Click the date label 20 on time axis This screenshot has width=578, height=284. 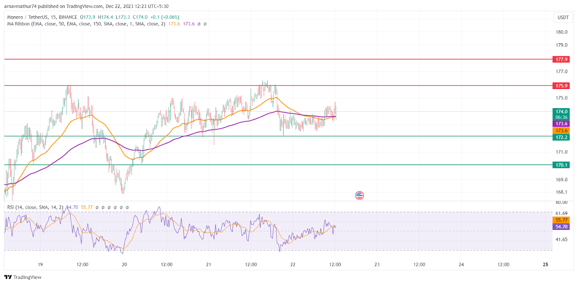coord(124,265)
